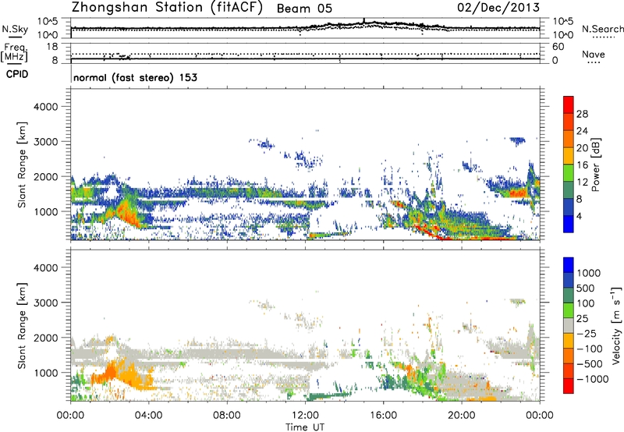Click the '-1000' velocity colorbar value

click(592, 379)
